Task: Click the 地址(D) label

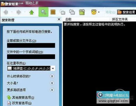Action: [x=110, y=12]
